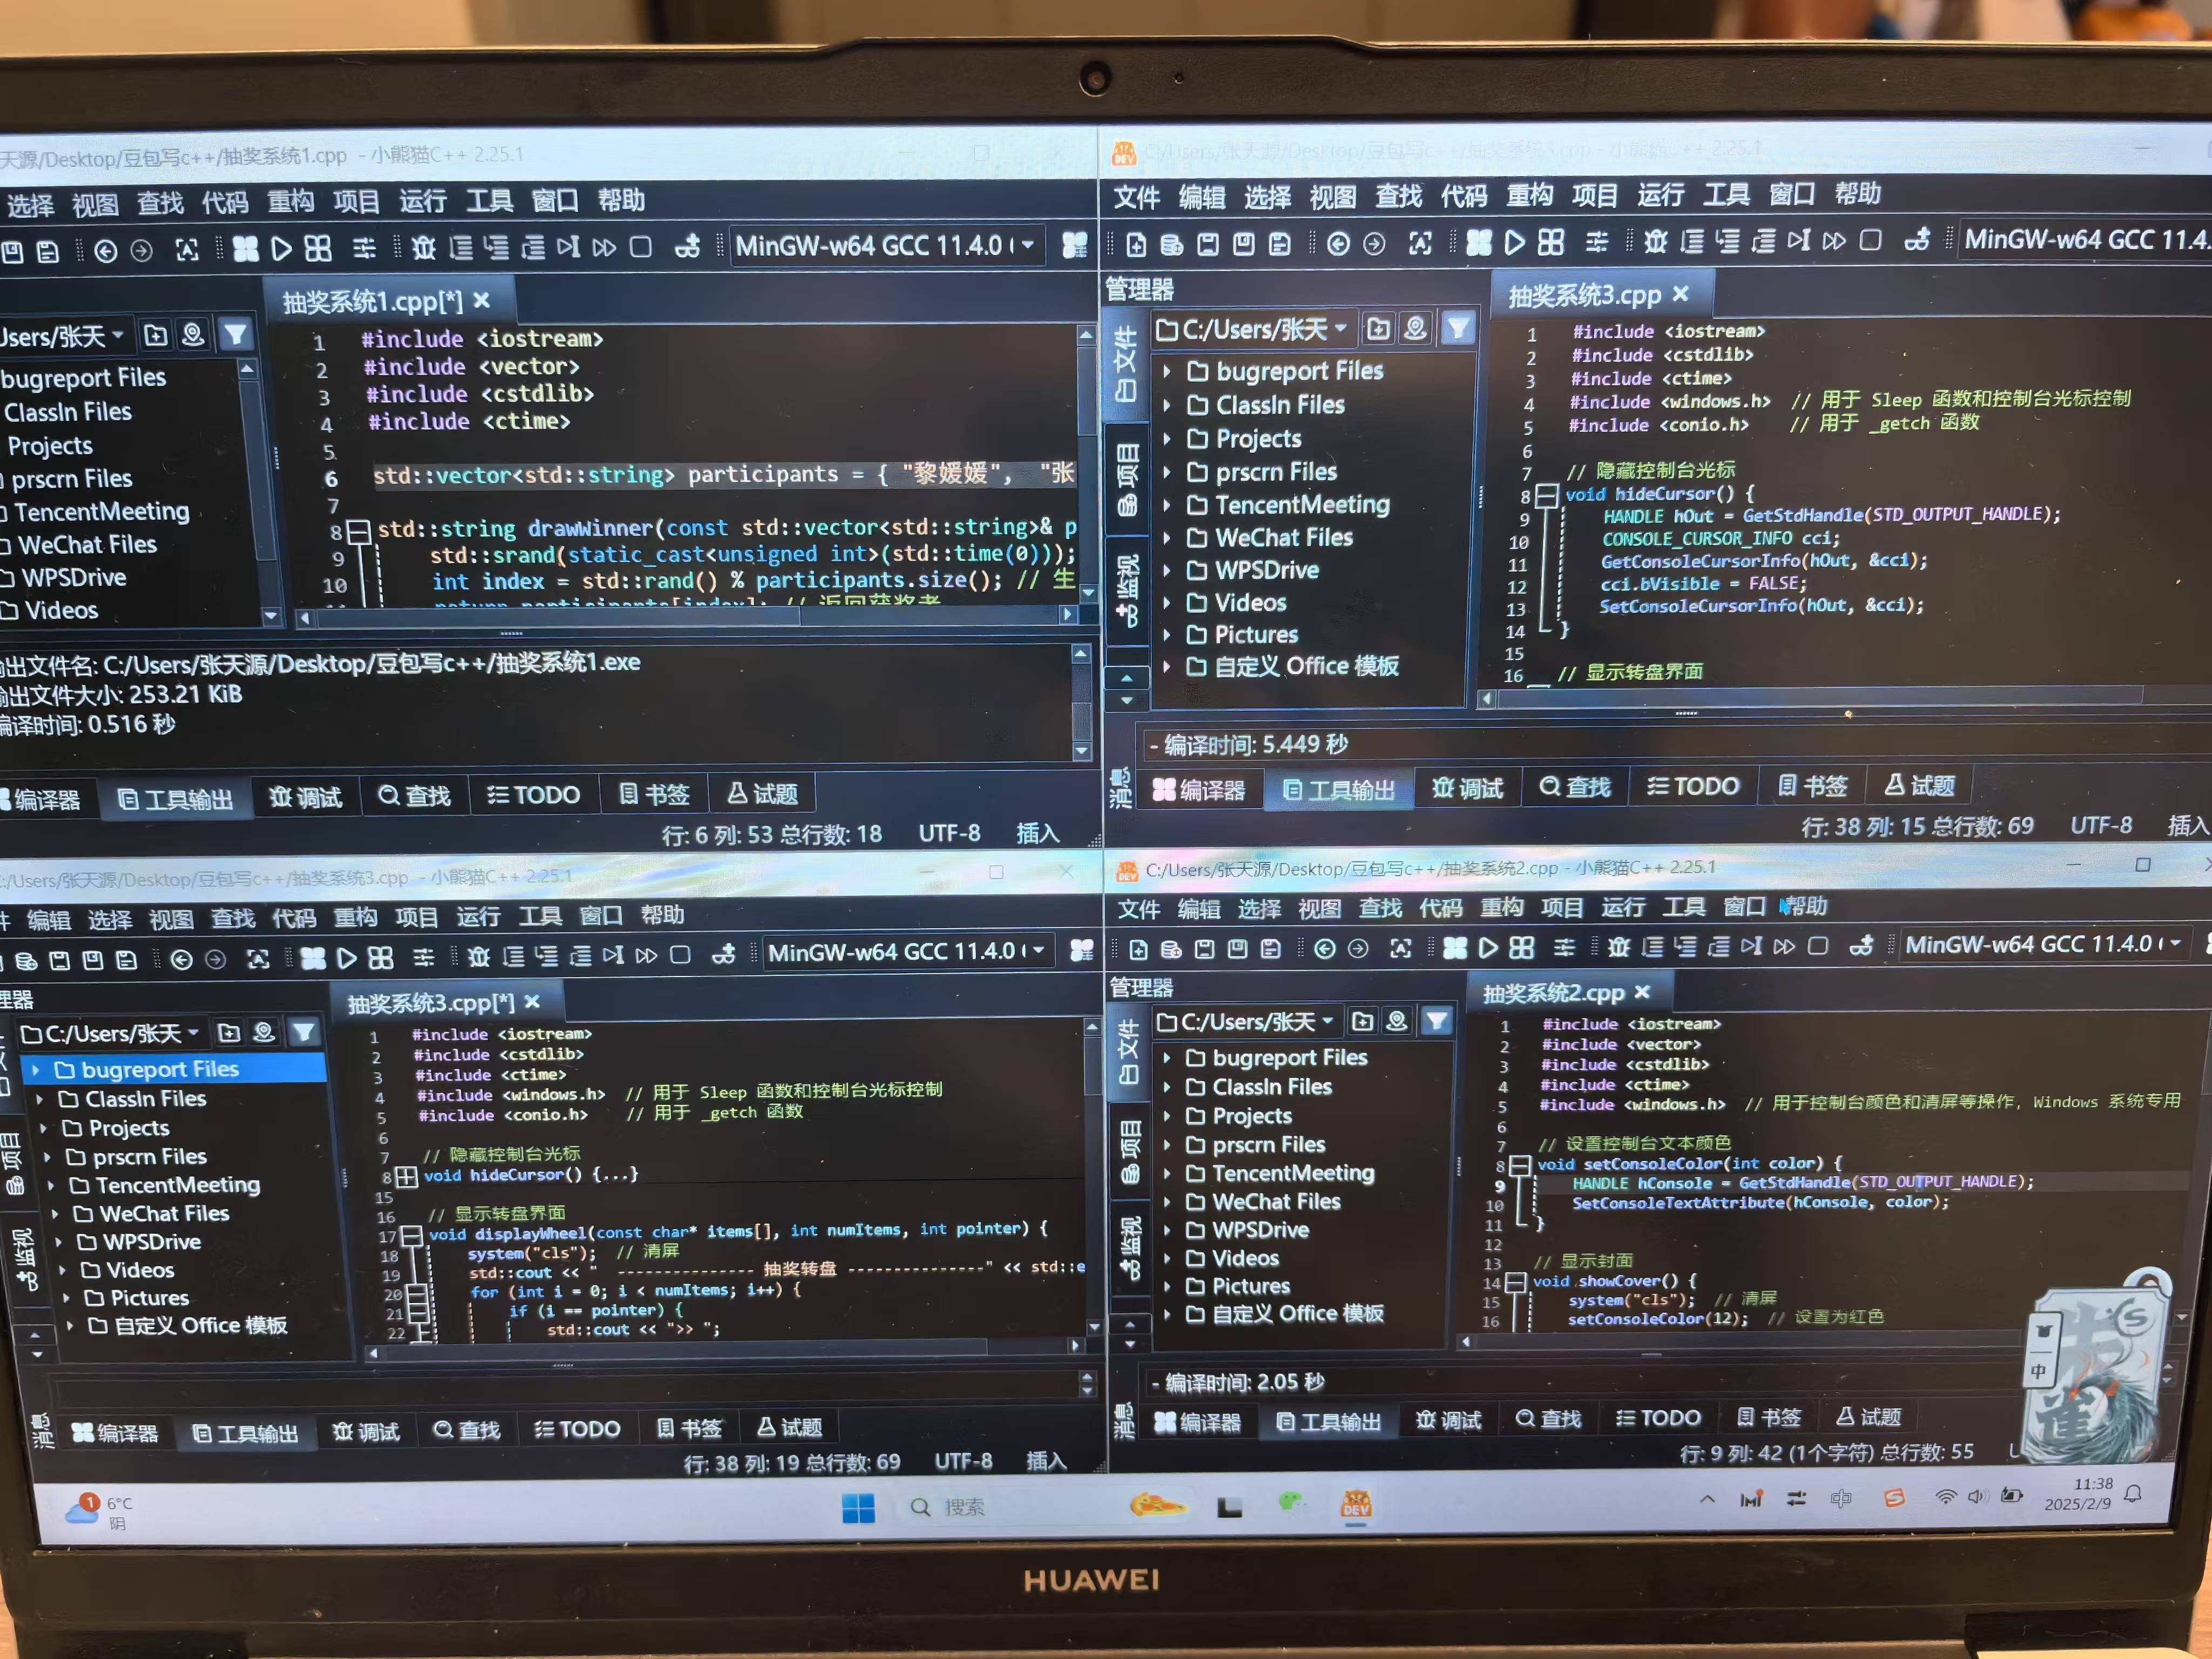Click the Windows taskbar search box
The image size is (2212, 1659).
coord(963,1507)
